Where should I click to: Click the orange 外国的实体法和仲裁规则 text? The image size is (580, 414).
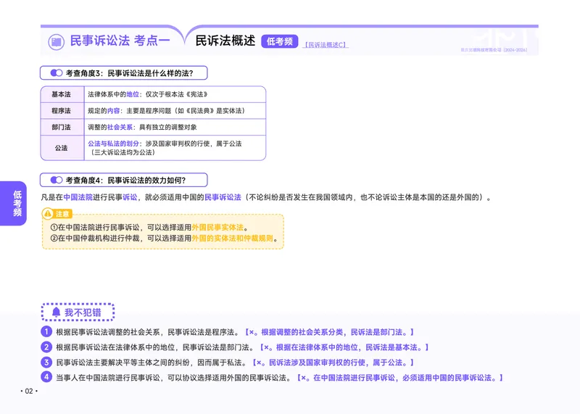pos(232,239)
